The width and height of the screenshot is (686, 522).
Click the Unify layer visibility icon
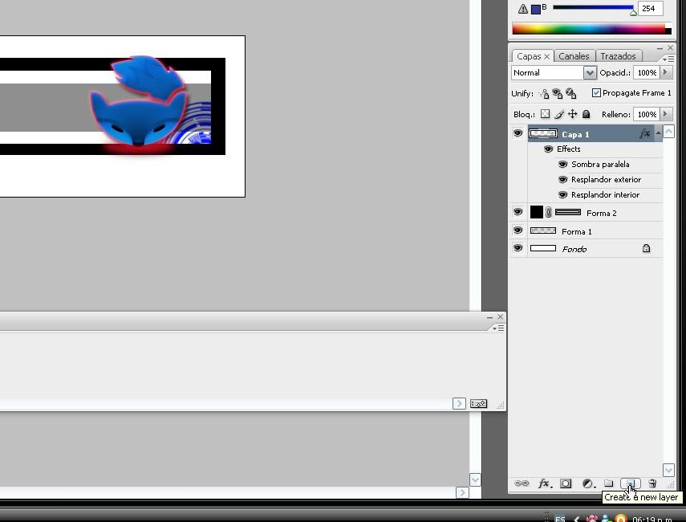(x=558, y=93)
